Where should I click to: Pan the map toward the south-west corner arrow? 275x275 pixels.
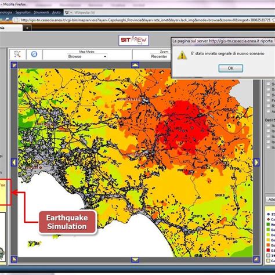point(14,259)
